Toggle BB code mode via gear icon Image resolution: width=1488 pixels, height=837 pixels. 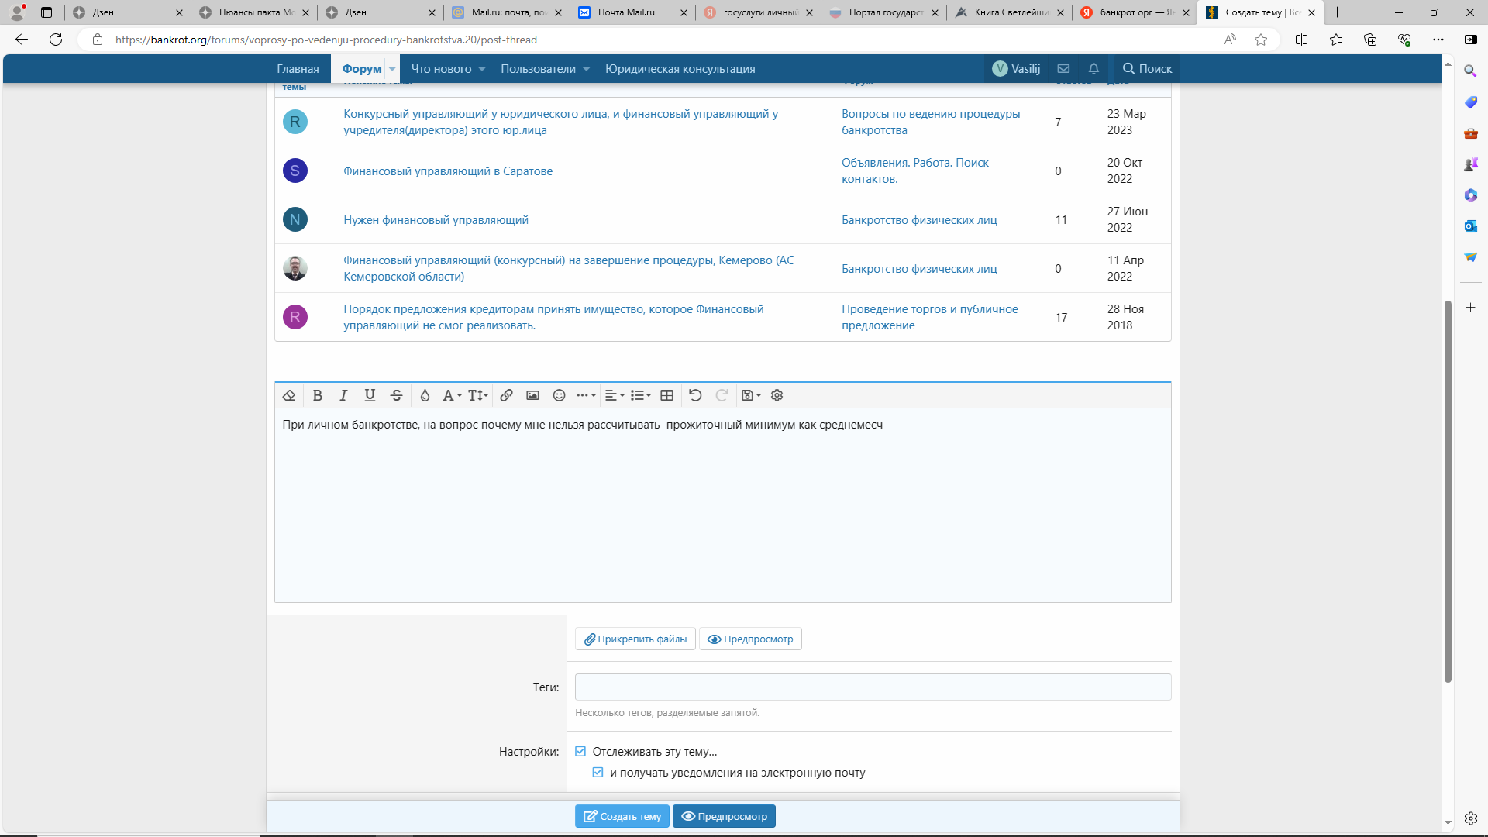(777, 395)
